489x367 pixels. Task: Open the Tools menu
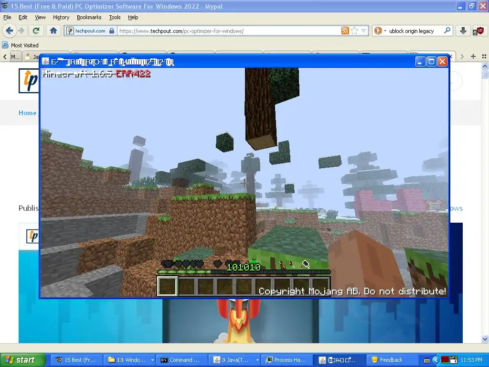[x=115, y=17]
